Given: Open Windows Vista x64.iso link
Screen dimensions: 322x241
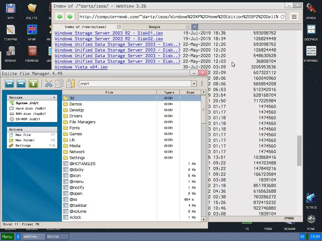Looking at the screenshot, I should (x=81, y=67).
